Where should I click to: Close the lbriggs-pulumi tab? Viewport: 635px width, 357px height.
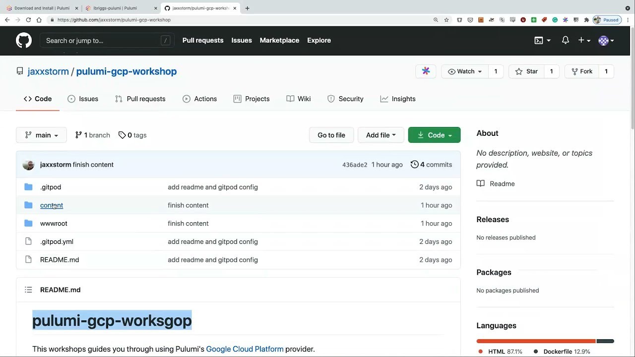coord(155,8)
